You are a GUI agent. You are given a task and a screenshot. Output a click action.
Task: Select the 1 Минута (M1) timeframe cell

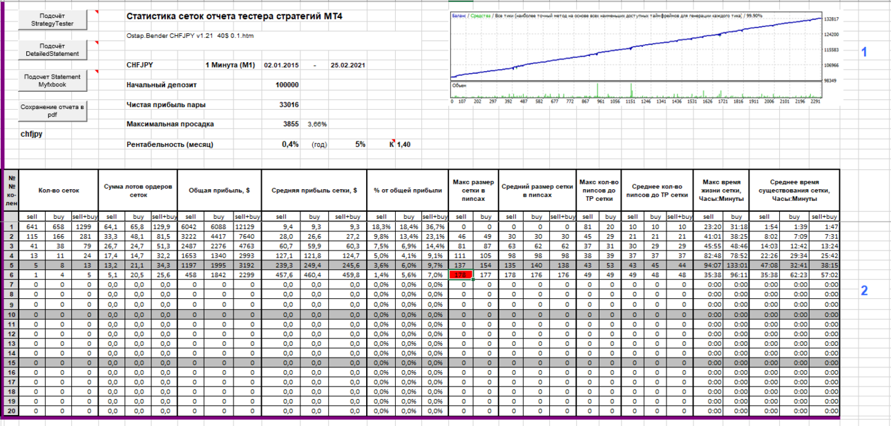pyautogui.click(x=230, y=65)
